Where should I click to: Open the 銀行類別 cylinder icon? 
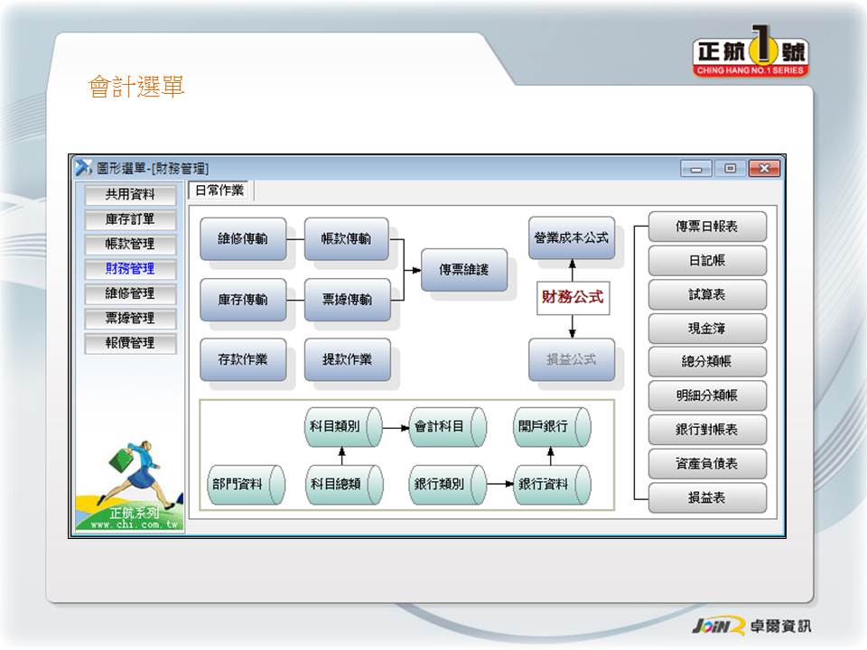(x=446, y=485)
